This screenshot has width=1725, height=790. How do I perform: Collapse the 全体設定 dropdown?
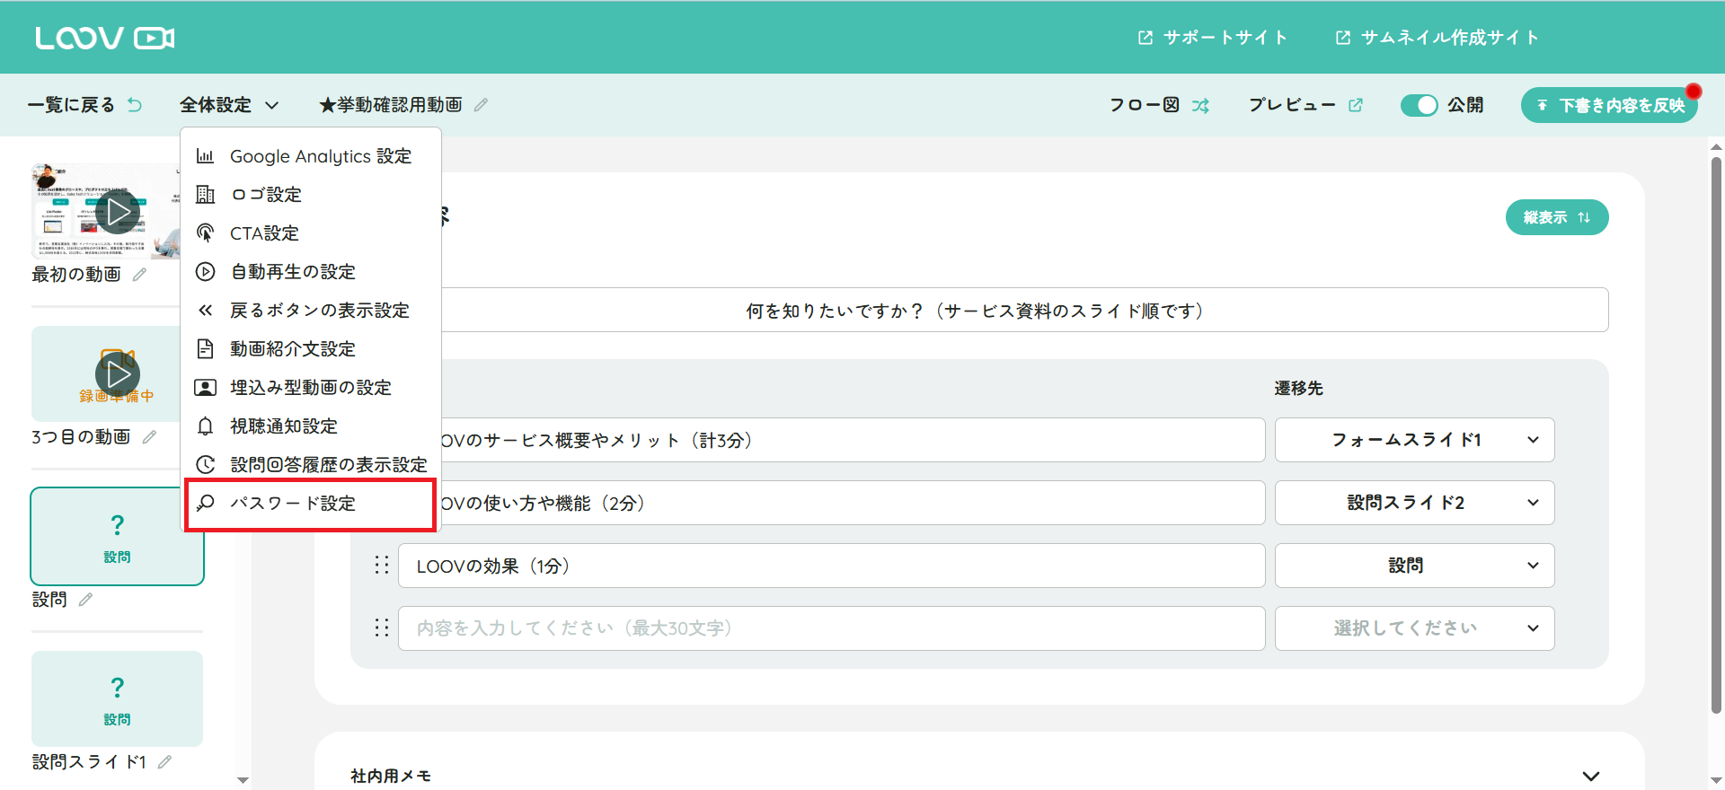coord(229,105)
